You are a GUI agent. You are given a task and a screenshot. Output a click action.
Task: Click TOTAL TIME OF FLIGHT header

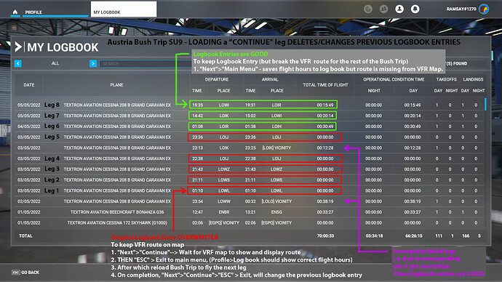point(325,85)
